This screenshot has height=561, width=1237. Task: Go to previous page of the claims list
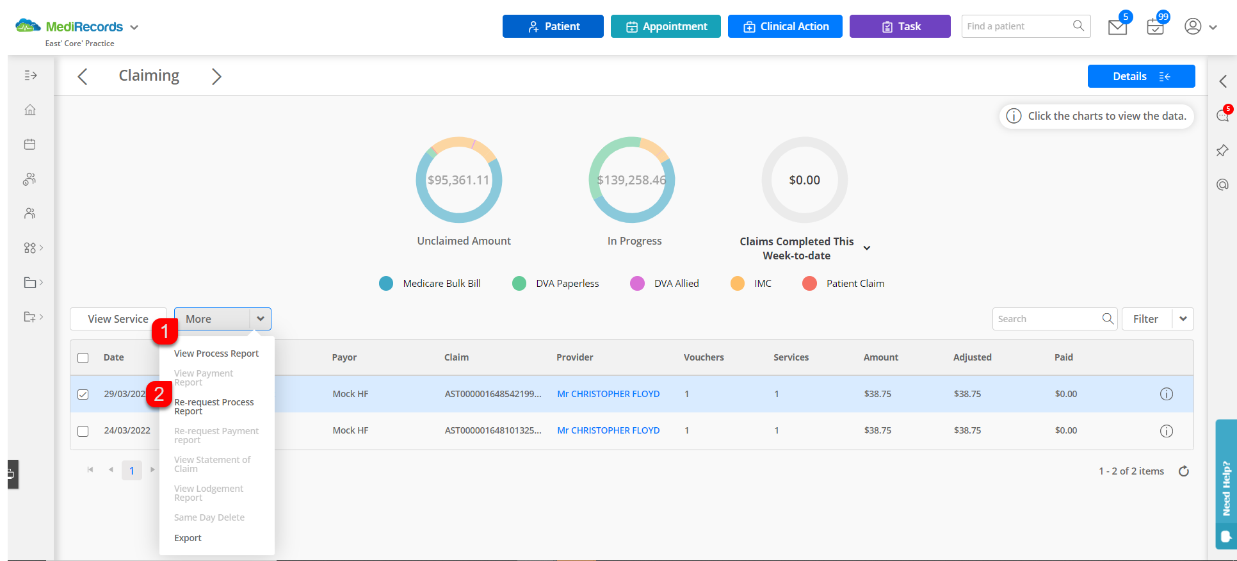(x=111, y=470)
